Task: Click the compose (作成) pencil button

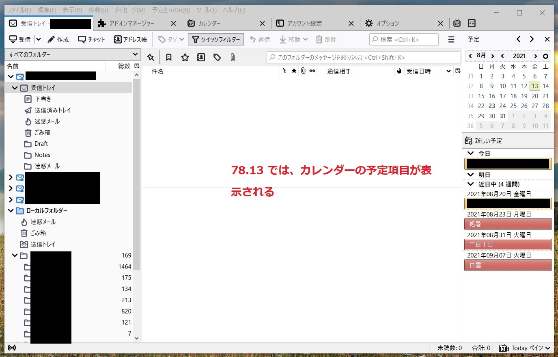Action: coord(58,39)
